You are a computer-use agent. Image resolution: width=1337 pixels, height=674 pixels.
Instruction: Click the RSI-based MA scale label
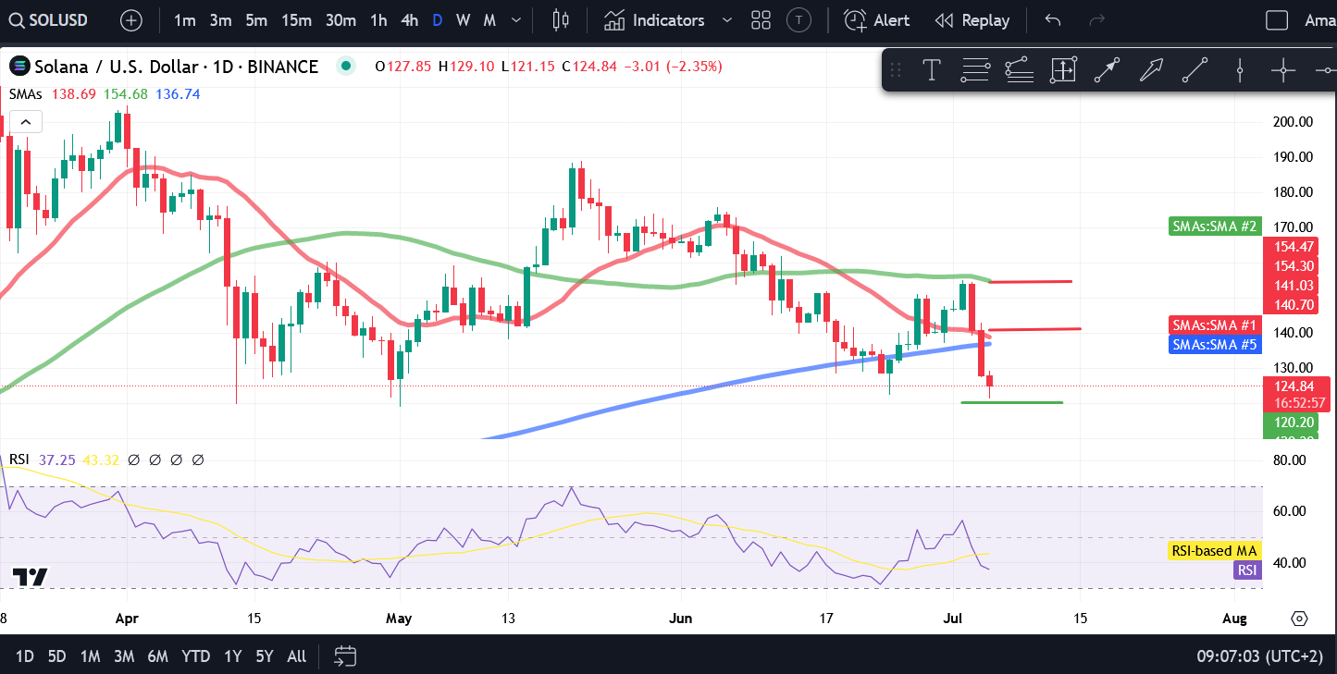[1214, 551]
